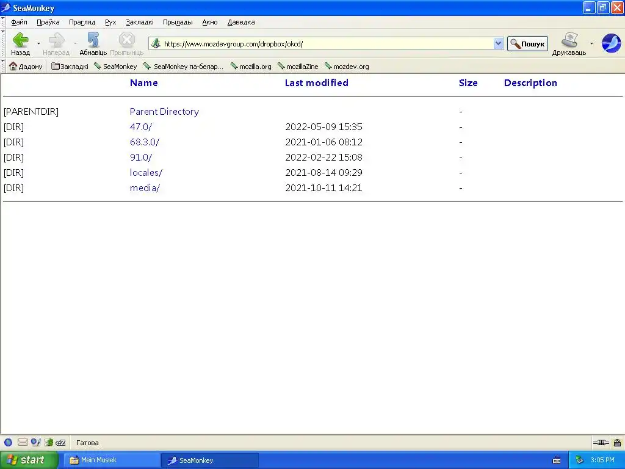This screenshot has height=469, width=625.
Task: Click the Address Book icon in status bar
Action: pyautogui.click(x=49, y=442)
